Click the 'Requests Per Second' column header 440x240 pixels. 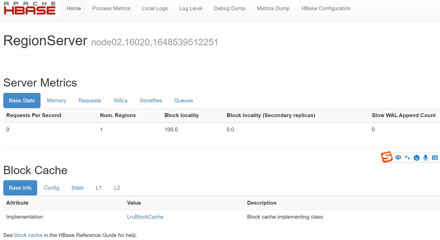[x=34, y=115]
